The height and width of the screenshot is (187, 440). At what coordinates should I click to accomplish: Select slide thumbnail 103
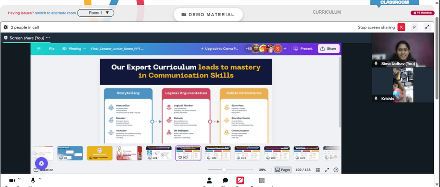pos(218,153)
